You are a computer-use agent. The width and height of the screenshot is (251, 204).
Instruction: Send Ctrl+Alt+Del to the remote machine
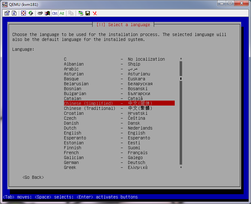click(x=40, y=13)
